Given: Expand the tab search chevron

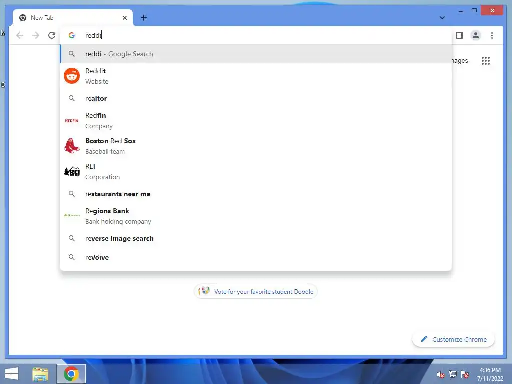Looking at the screenshot, I should 442,18.
